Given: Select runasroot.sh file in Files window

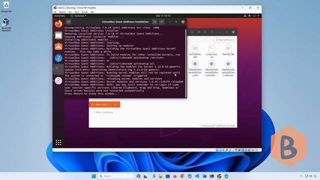Looking at the screenshot, I should pos(211,51).
